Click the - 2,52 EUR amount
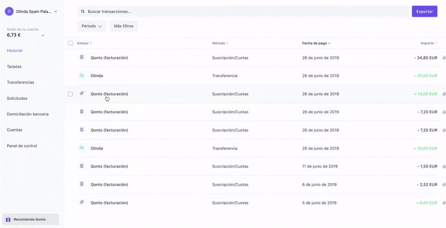Viewport: 446px width, 228px height. coord(427,185)
